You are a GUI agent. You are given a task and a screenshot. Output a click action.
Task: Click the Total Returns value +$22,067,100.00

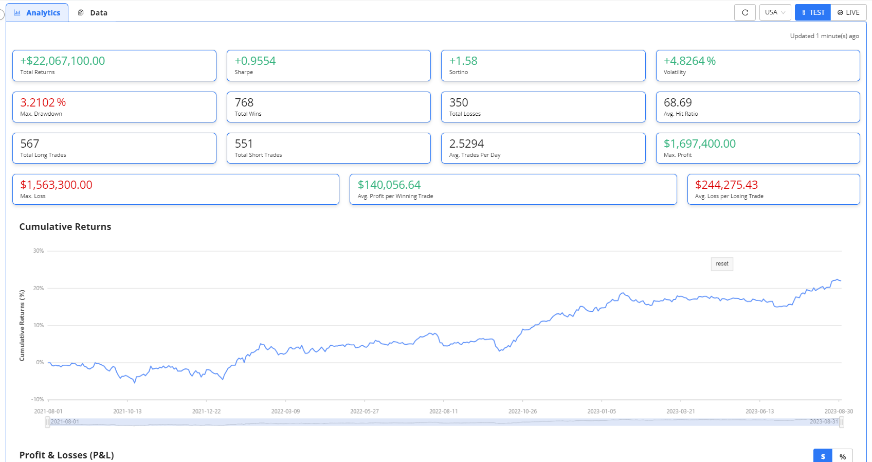[x=63, y=61]
